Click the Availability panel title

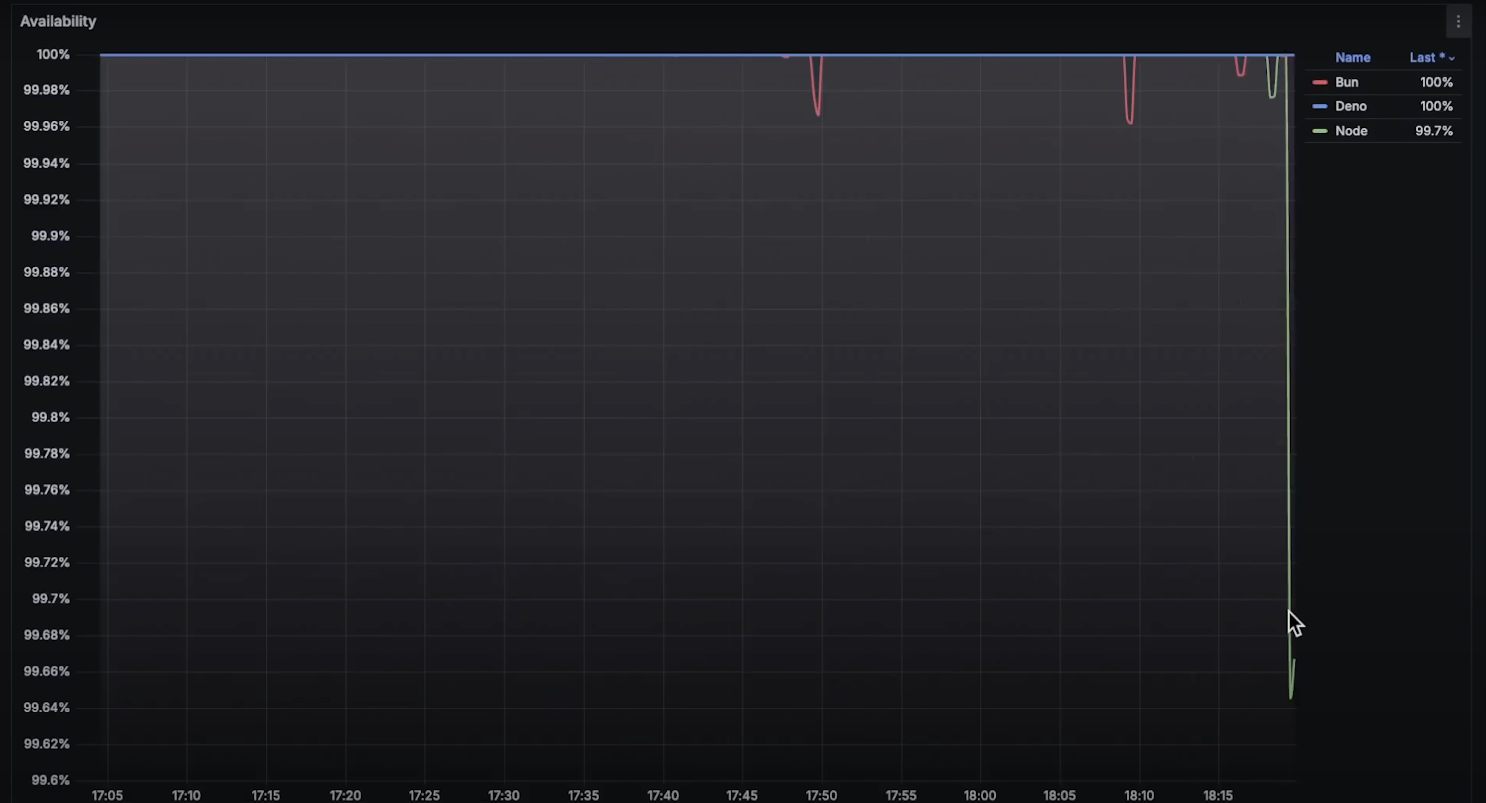coord(58,21)
